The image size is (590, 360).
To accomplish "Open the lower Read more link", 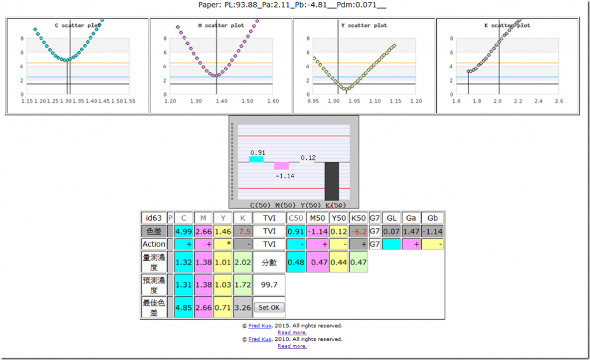I will click(x=292, y=346).
